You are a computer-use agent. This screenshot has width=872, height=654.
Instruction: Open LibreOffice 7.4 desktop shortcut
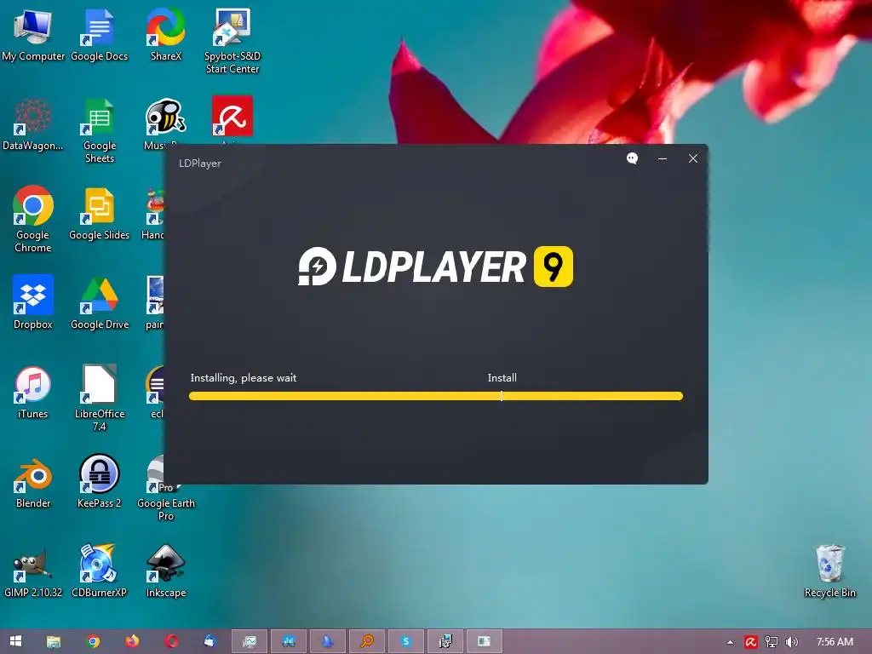coord(99,399)
